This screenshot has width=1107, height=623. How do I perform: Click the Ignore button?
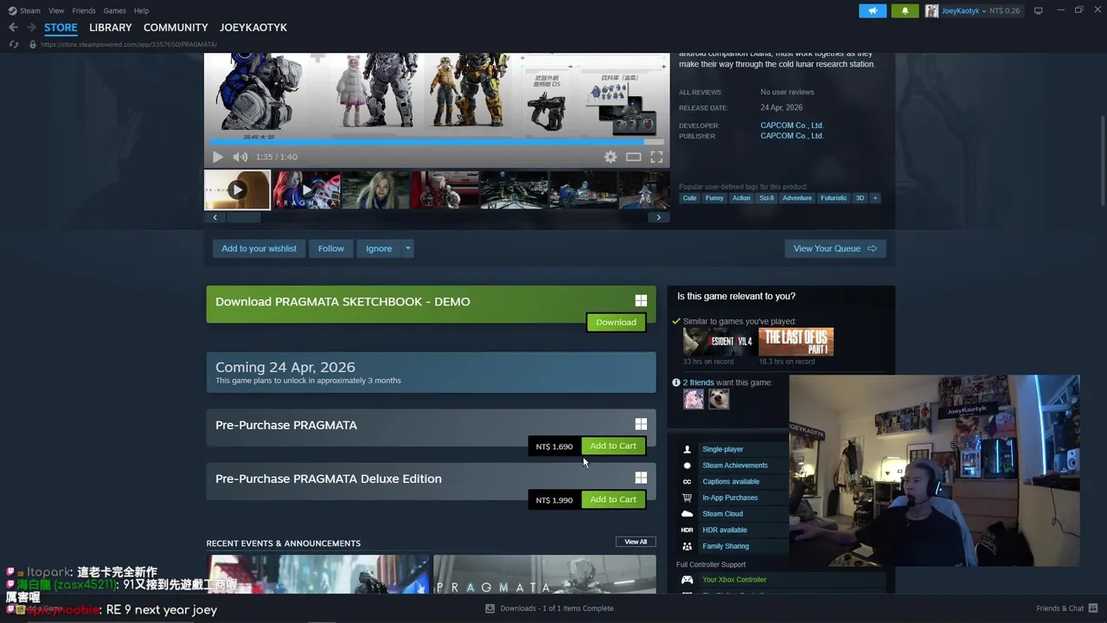pyautogui.click(x=379, y=248)
